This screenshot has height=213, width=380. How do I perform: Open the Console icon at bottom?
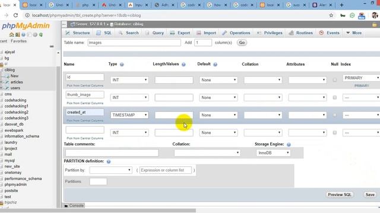66,206
